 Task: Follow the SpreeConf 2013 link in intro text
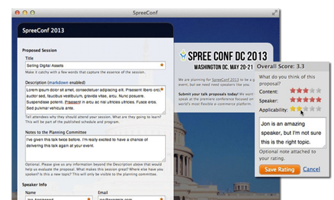pyautogui.click(x=225, y=80)
